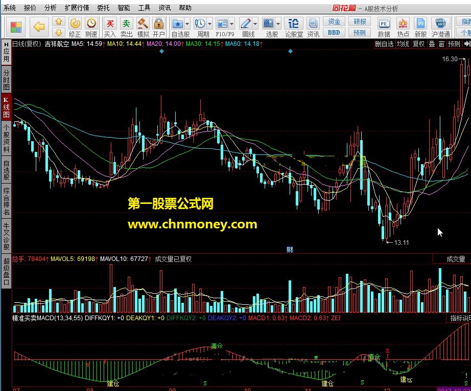Open the 超级盘口 side tab

6,271
